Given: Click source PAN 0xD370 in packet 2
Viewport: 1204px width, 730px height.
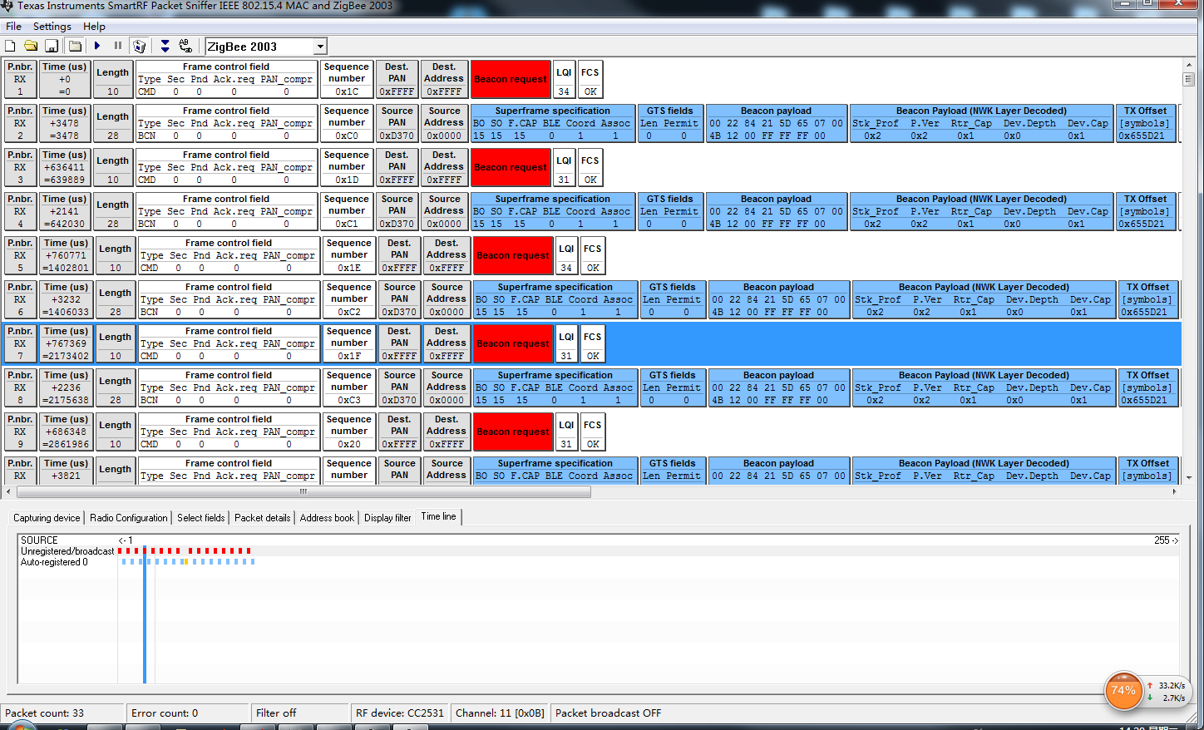Looking at the screenshot, I should pyautogui.click(x=397, y=136).
